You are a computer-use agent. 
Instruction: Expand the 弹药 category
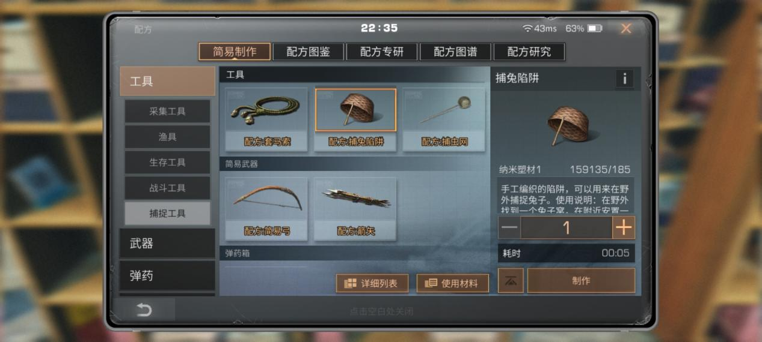pyautogui.click(x=167, y=275)
